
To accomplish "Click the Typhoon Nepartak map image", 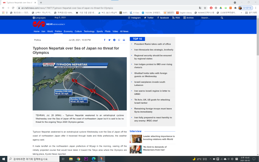I will [80, 84].
